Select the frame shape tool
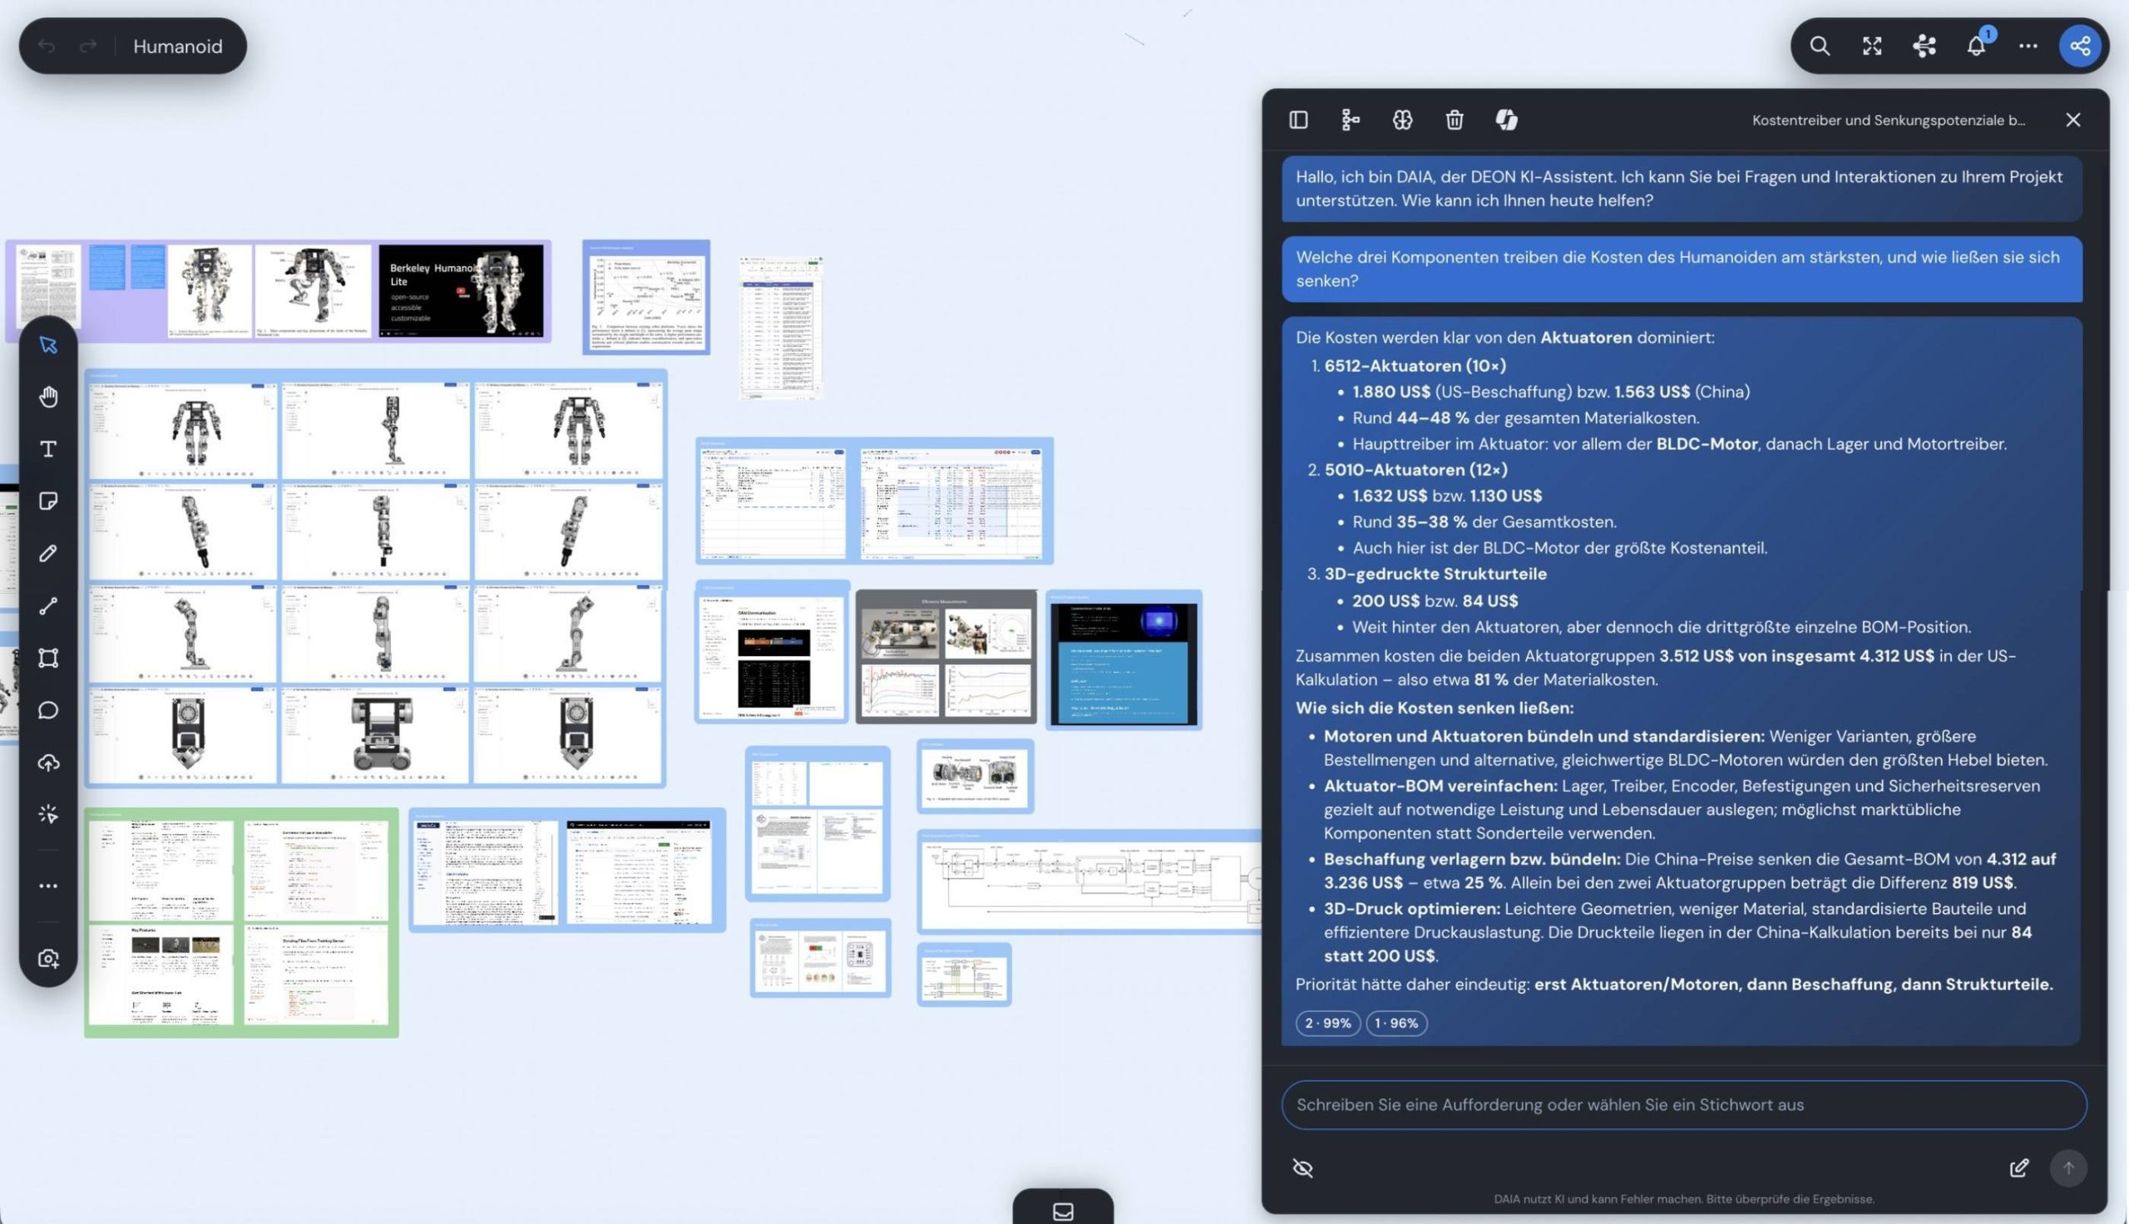Viewport: 2129px width, 1224px height. point(48,659)
